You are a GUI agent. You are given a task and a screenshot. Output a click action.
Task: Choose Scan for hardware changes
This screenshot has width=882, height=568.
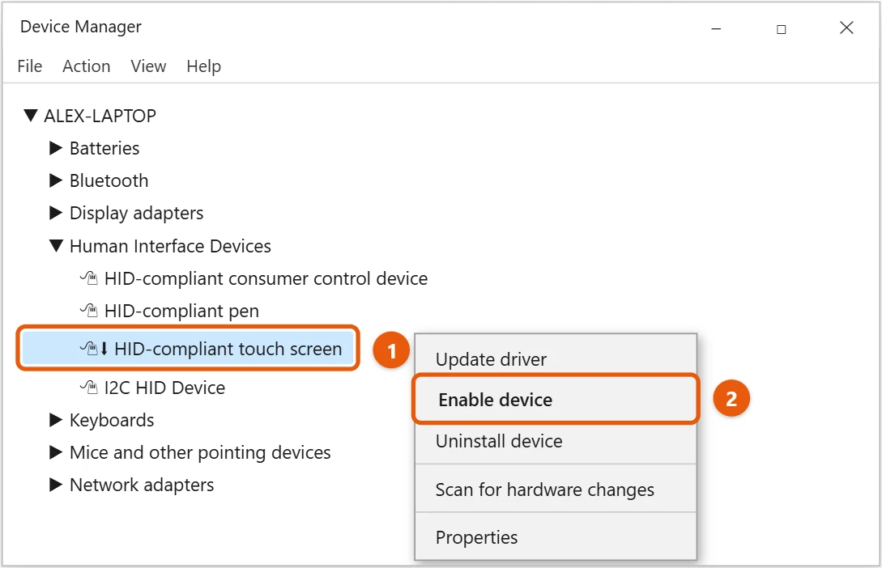(x=556, y=490)
